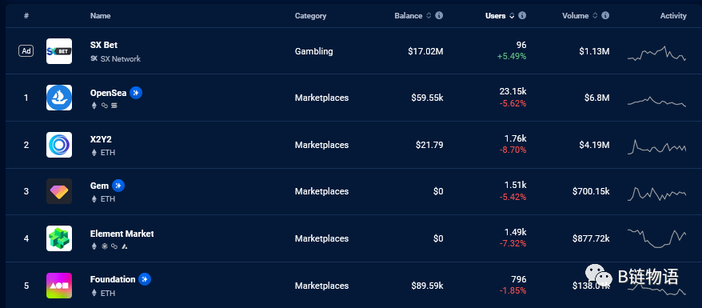Click the Avalanche chain icon under Element Market

pos(125,246)
